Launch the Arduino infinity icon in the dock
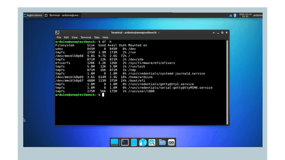 point(171,143)
